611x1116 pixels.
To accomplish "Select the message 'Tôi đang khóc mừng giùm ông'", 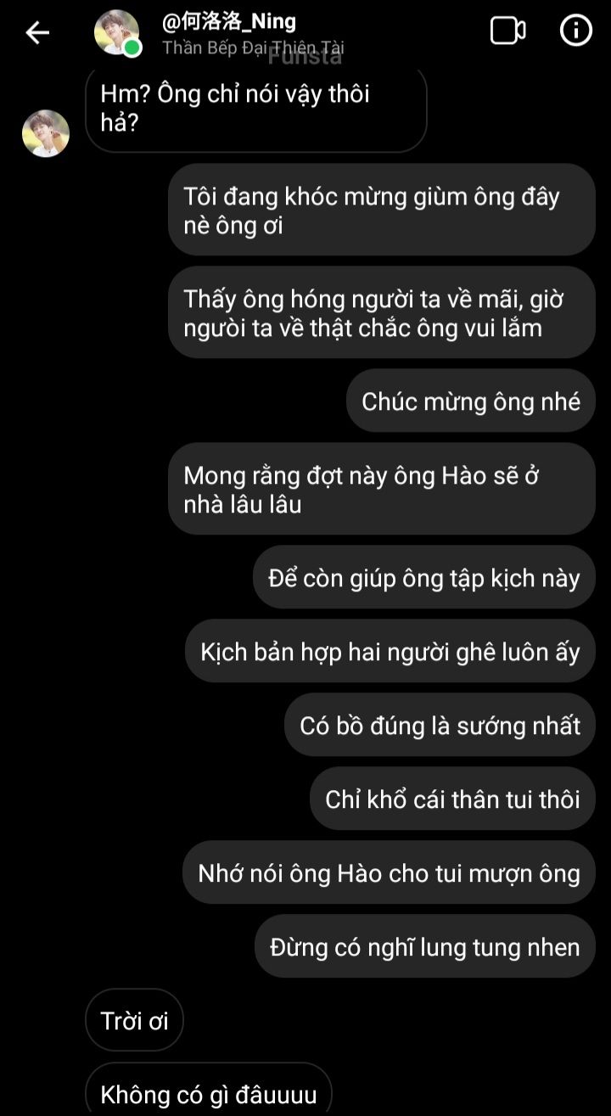I will click(381, 210).
